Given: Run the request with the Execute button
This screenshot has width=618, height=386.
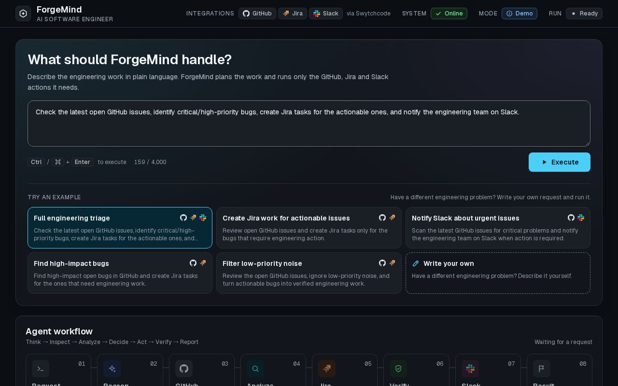Looking at the screenshot, I should (x=560, y=162).
